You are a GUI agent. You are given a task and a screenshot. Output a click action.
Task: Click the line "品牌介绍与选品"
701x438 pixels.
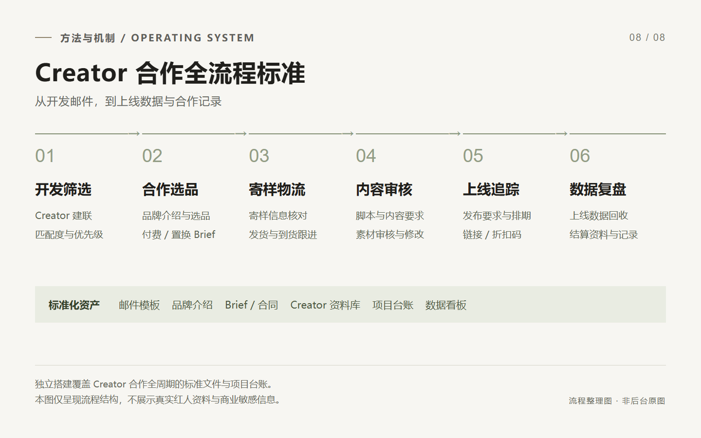tap(176, 216)
